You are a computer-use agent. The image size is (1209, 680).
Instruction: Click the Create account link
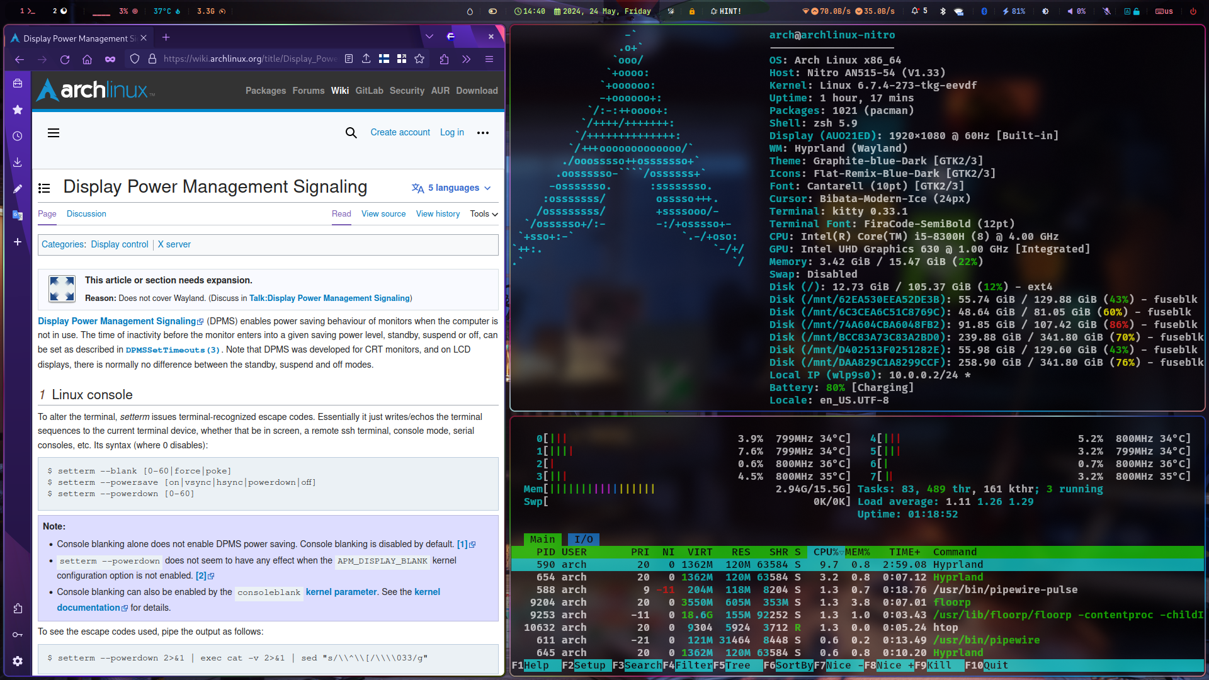(x=400, y=132)
